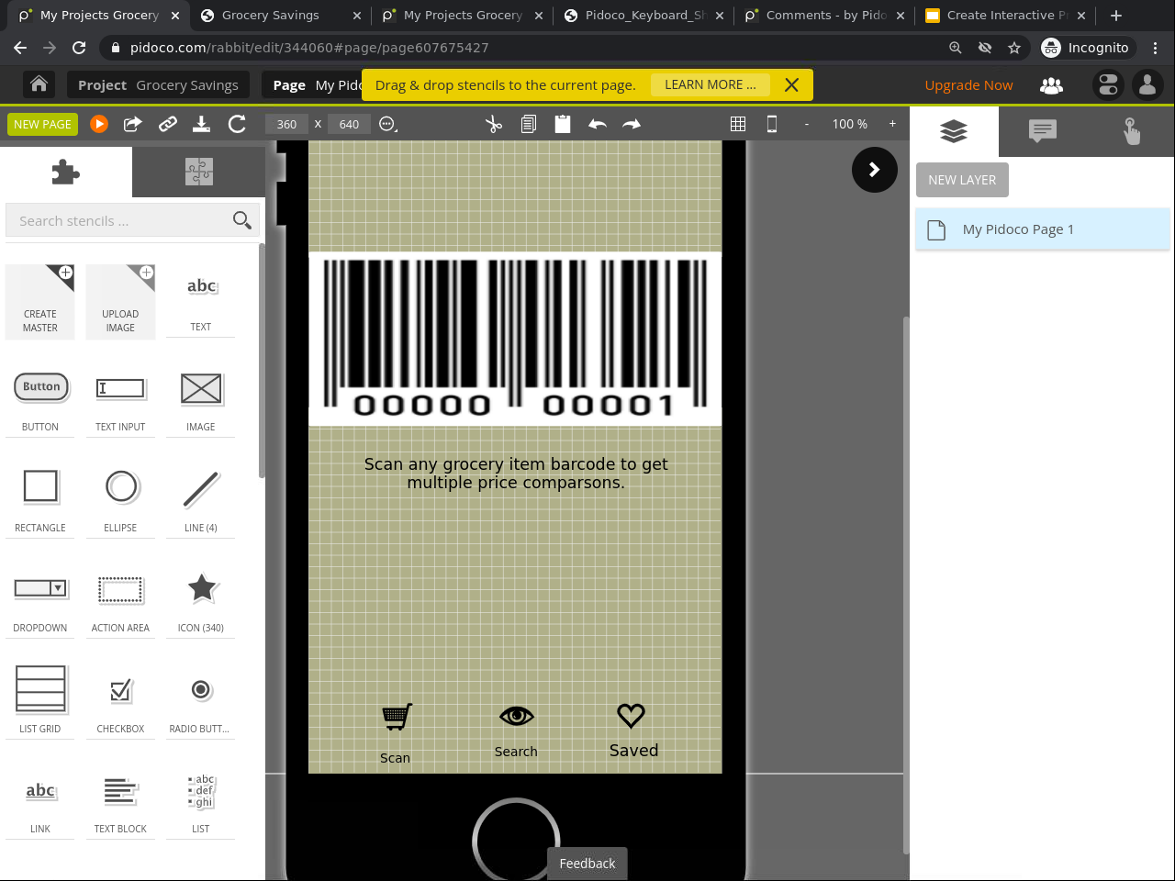
Task: Click the clipboard paste icon
Action: coord(563,124)
